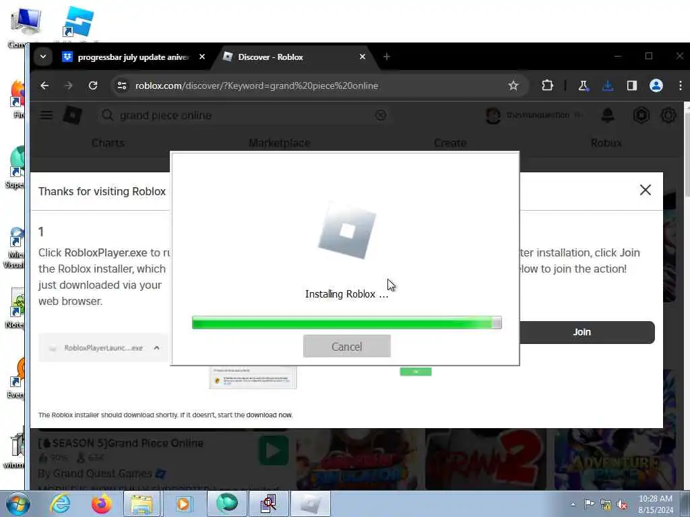The image size is (690, 517).
Task: Open the Grand Quest Games creator link
Action: pyautogui.click(x=102, y=473)
